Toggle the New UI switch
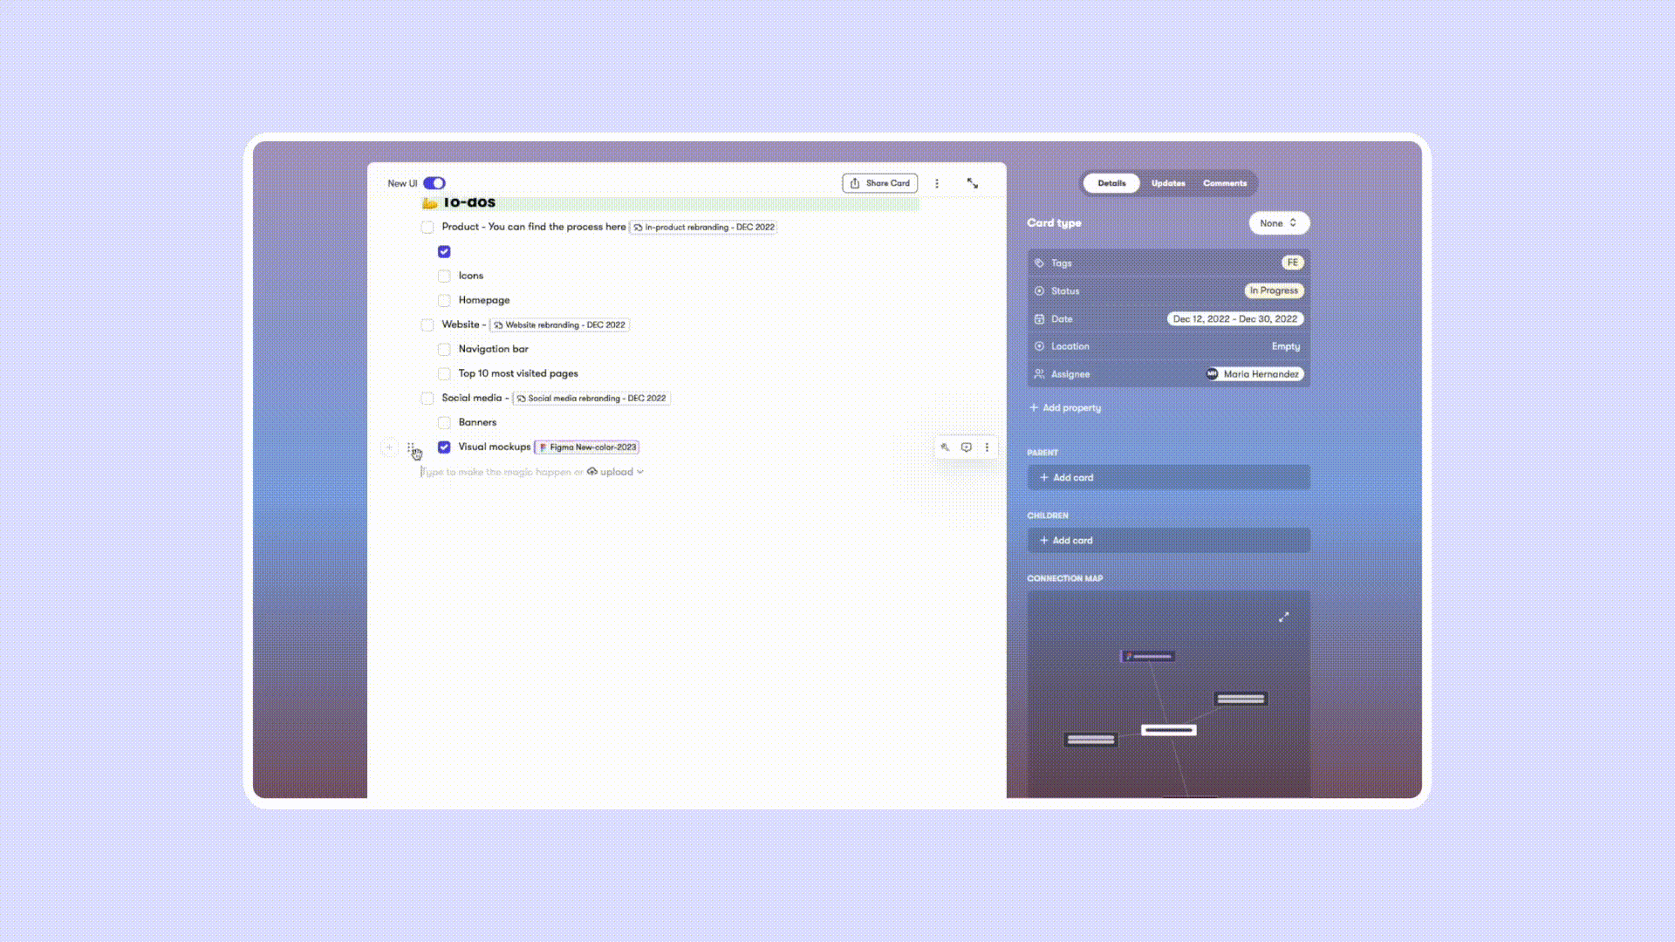 [434, 183]
